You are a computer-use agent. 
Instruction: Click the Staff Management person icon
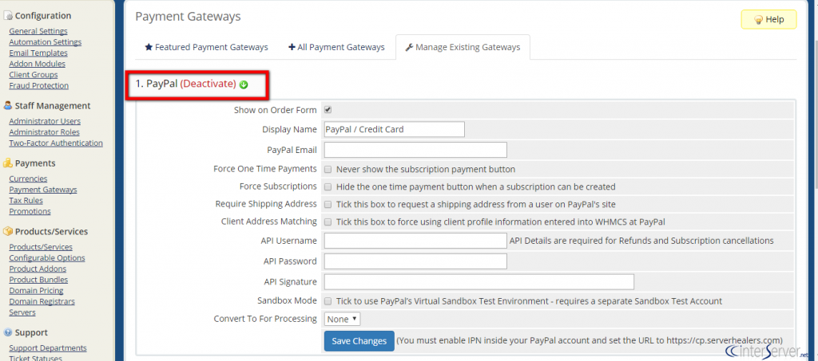pyautogui.click(x=7, y=106)
